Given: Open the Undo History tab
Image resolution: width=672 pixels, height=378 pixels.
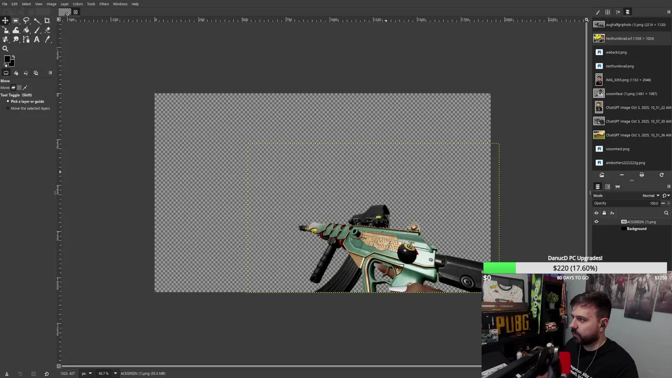Looking at the screenshot, I should [26, 73].
